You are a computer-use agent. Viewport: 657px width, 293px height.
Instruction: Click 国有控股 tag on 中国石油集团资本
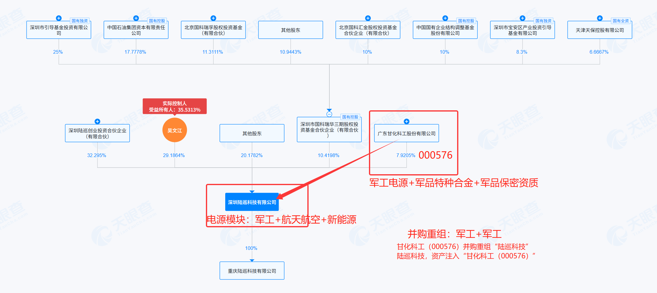tap(157, 21)
